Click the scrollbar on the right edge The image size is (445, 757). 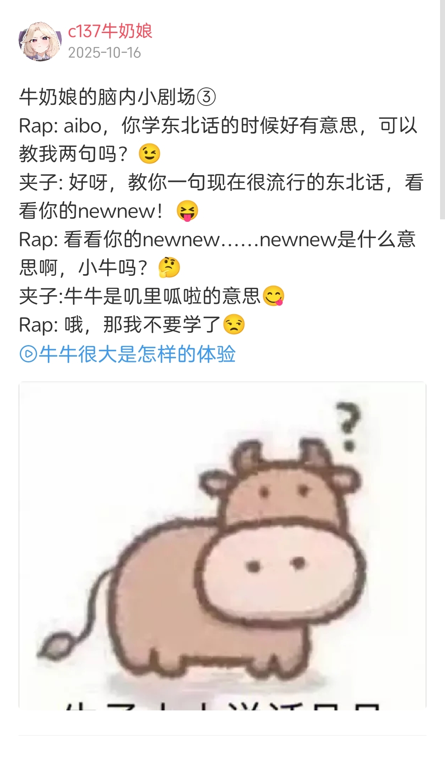[x=442, y=109]
